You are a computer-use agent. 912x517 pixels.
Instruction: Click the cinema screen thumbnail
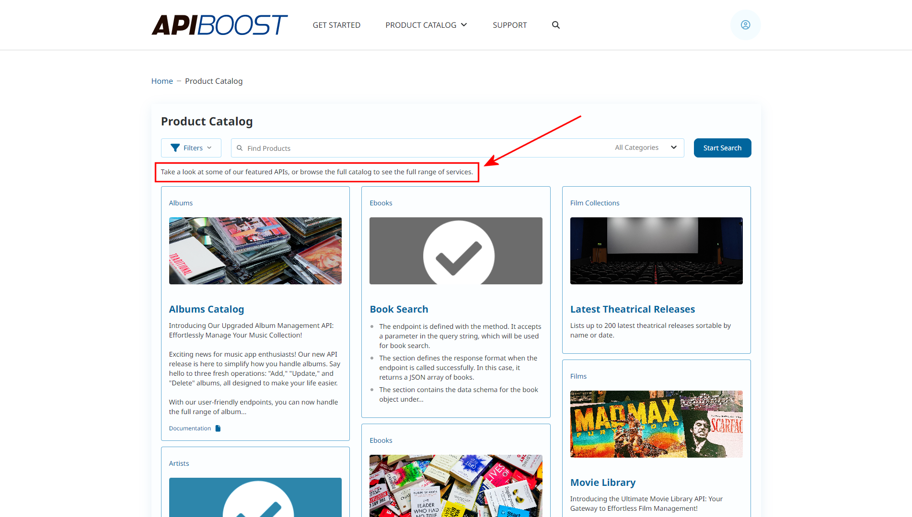tap(657, 251)
